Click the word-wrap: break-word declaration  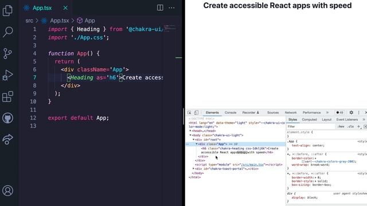click(x=310, y=165)
